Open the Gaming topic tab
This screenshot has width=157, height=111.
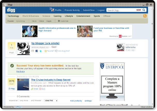coord(58,16)
